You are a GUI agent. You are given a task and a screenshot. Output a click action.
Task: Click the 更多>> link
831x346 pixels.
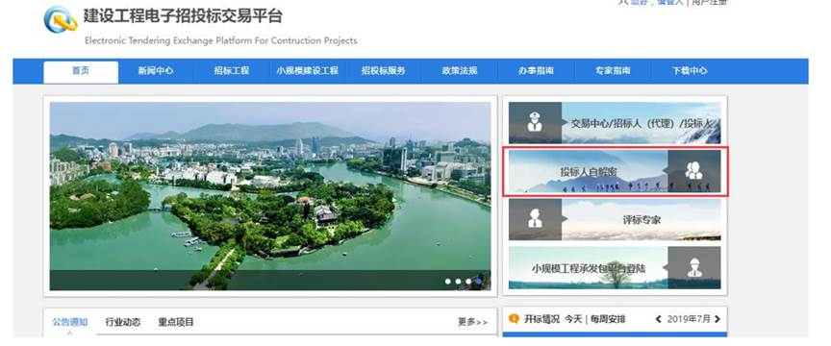(473, 322)
